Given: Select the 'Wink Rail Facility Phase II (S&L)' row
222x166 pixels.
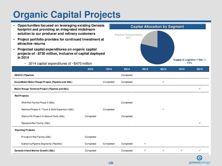Looking at the screenshot, I should click(38, 102).
